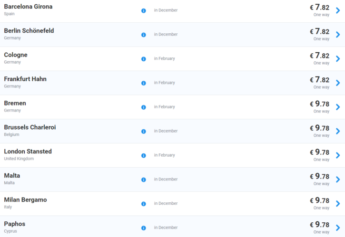Click info icon on Brussels Charleroi row
Image resolution: width=345 pixels, height=237 pixels.
(x=143, y=131)
